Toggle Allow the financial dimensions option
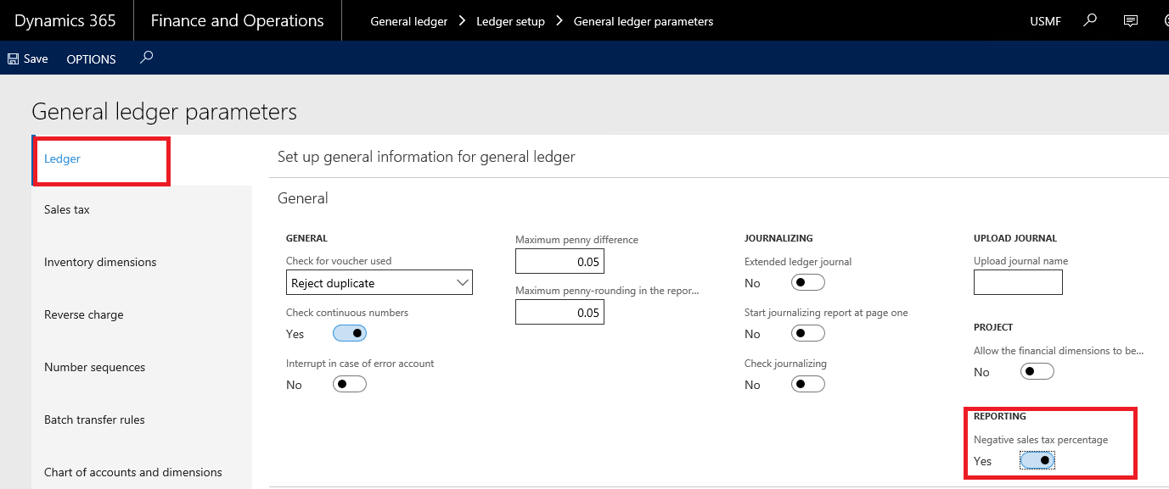 [1037, 372]
